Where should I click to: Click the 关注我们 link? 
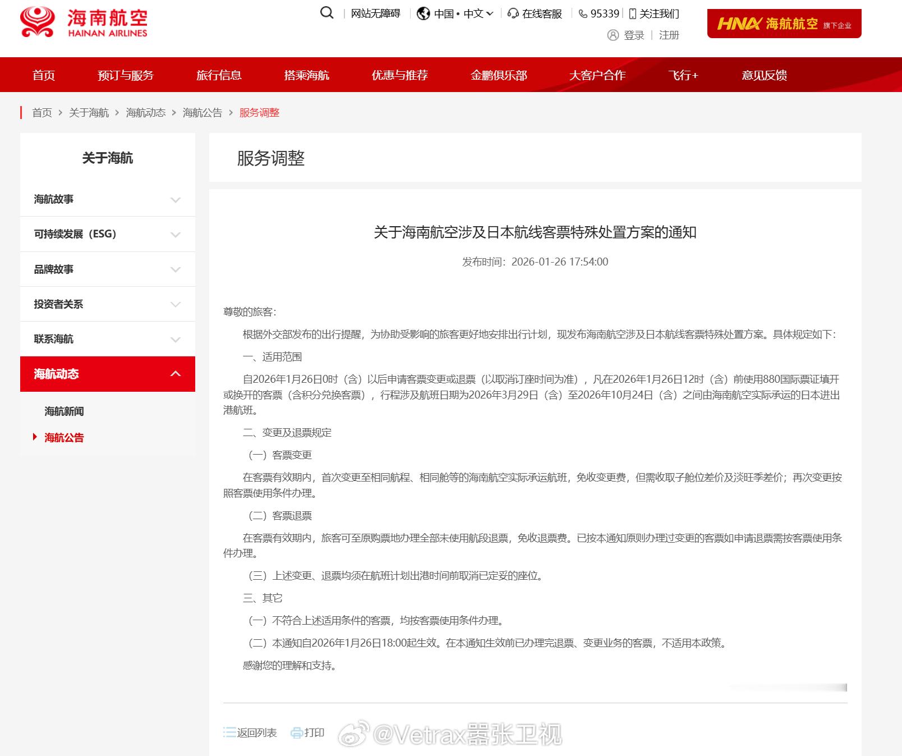pos(659,13)
